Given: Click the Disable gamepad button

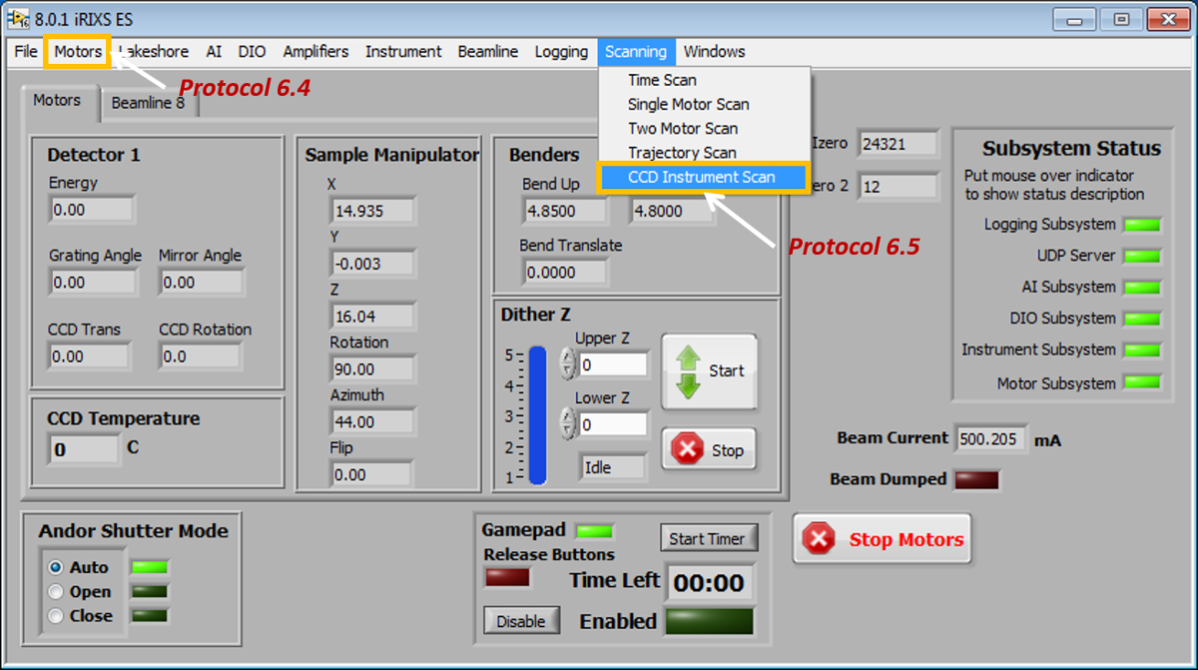Looking at the screenshot, I should (521, 621).
